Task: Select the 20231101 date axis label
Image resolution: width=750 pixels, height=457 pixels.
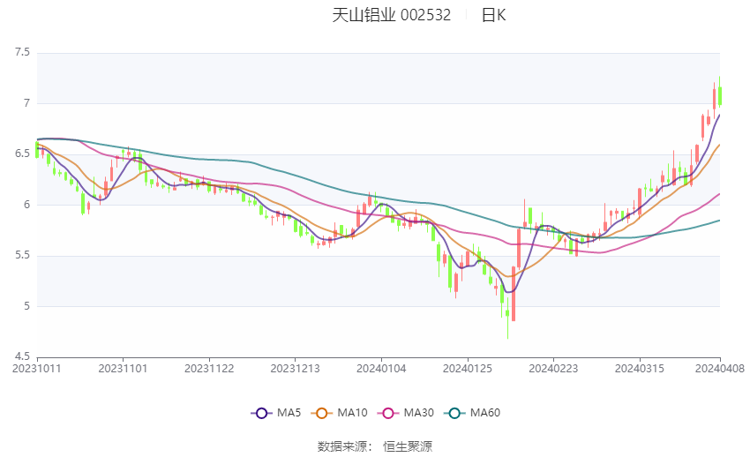Action: pyautogui.click(x=123, y=369)
